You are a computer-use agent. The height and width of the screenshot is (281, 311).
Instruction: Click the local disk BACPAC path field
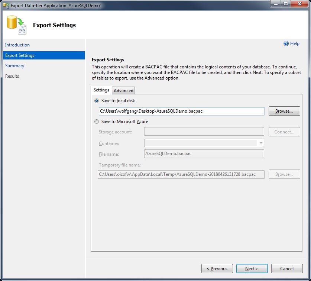pyautogui.click(x=180, y=111)
